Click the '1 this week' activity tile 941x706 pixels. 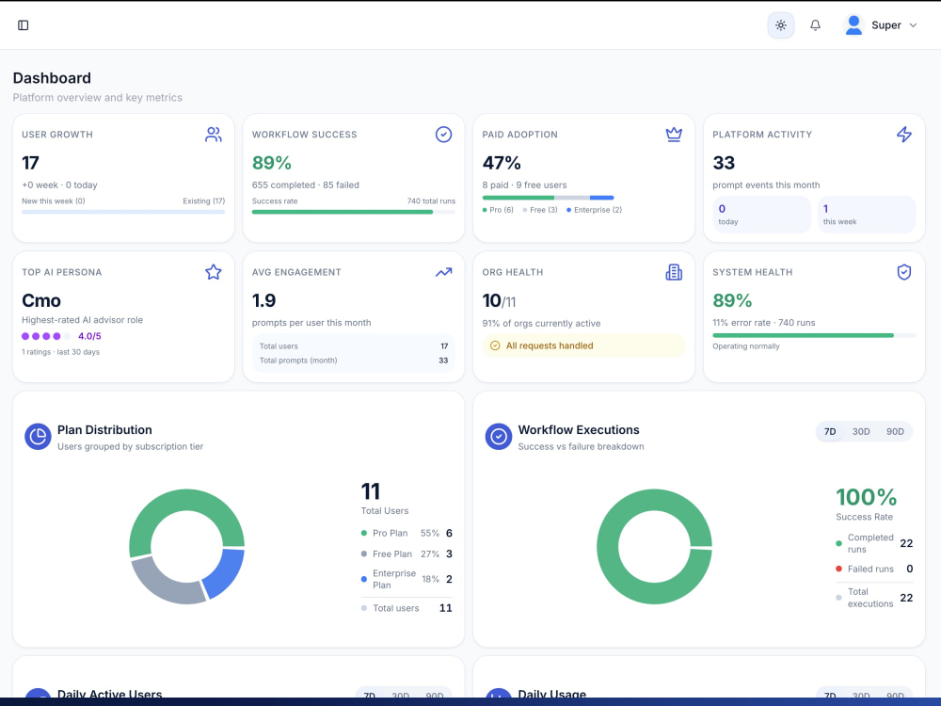(867, 215)
